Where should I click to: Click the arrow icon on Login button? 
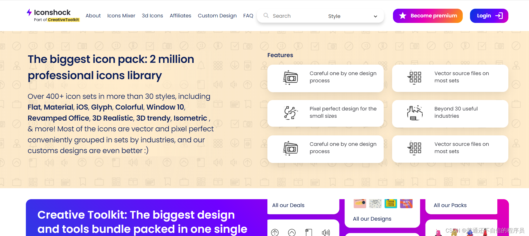click(499, 16)
